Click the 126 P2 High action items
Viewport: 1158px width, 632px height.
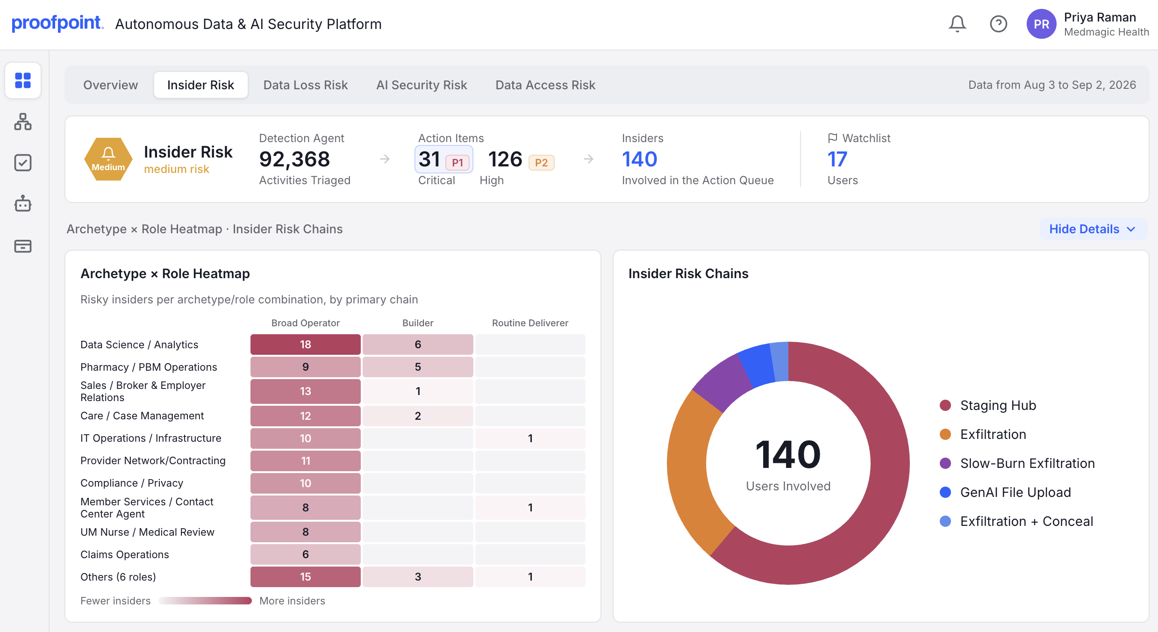[x=521, y=159]
